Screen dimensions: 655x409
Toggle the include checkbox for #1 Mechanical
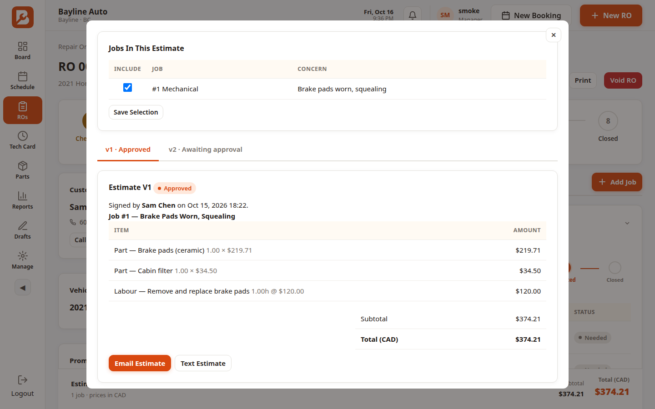tap(127, 88)
